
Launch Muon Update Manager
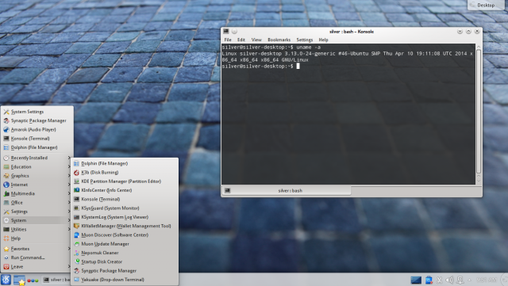[x=125, y=244]
